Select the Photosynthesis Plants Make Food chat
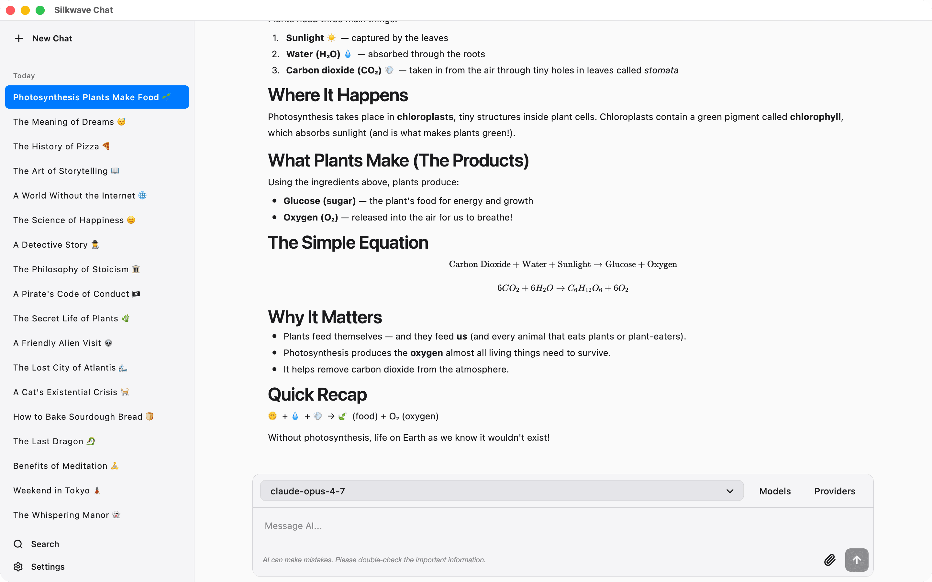 click(x=97, y=97)
